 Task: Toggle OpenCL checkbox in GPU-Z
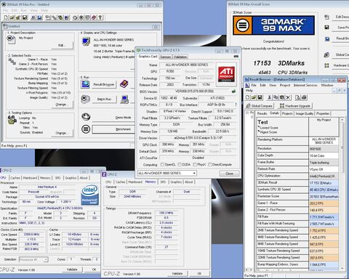[x=162, y=164]
